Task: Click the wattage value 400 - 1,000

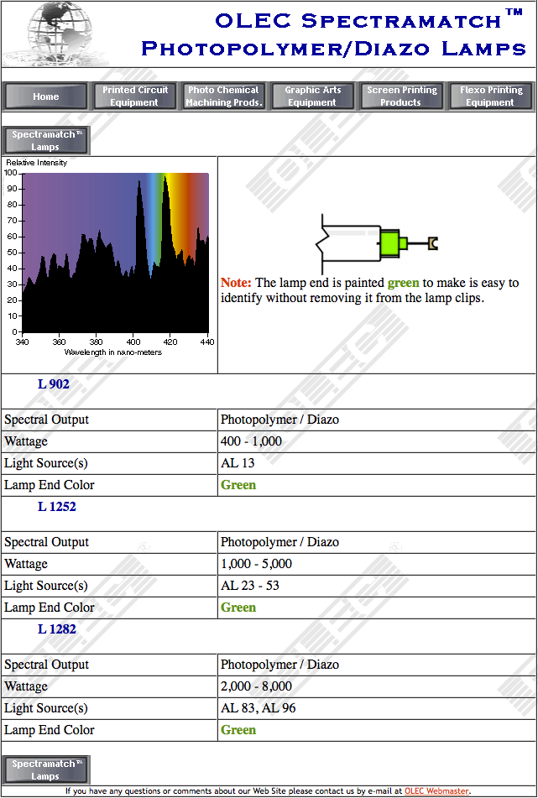Action: tap(251, 441)
